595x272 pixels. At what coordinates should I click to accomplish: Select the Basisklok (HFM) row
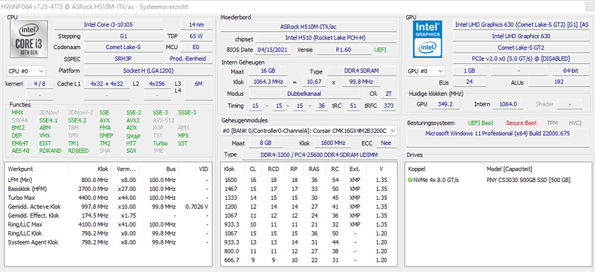click(x=108, y=189)
